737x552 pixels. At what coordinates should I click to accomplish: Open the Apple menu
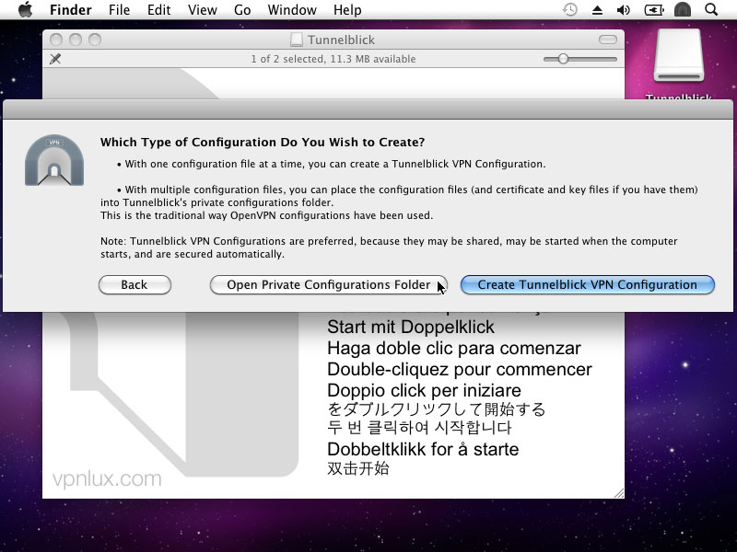(25, 9)
